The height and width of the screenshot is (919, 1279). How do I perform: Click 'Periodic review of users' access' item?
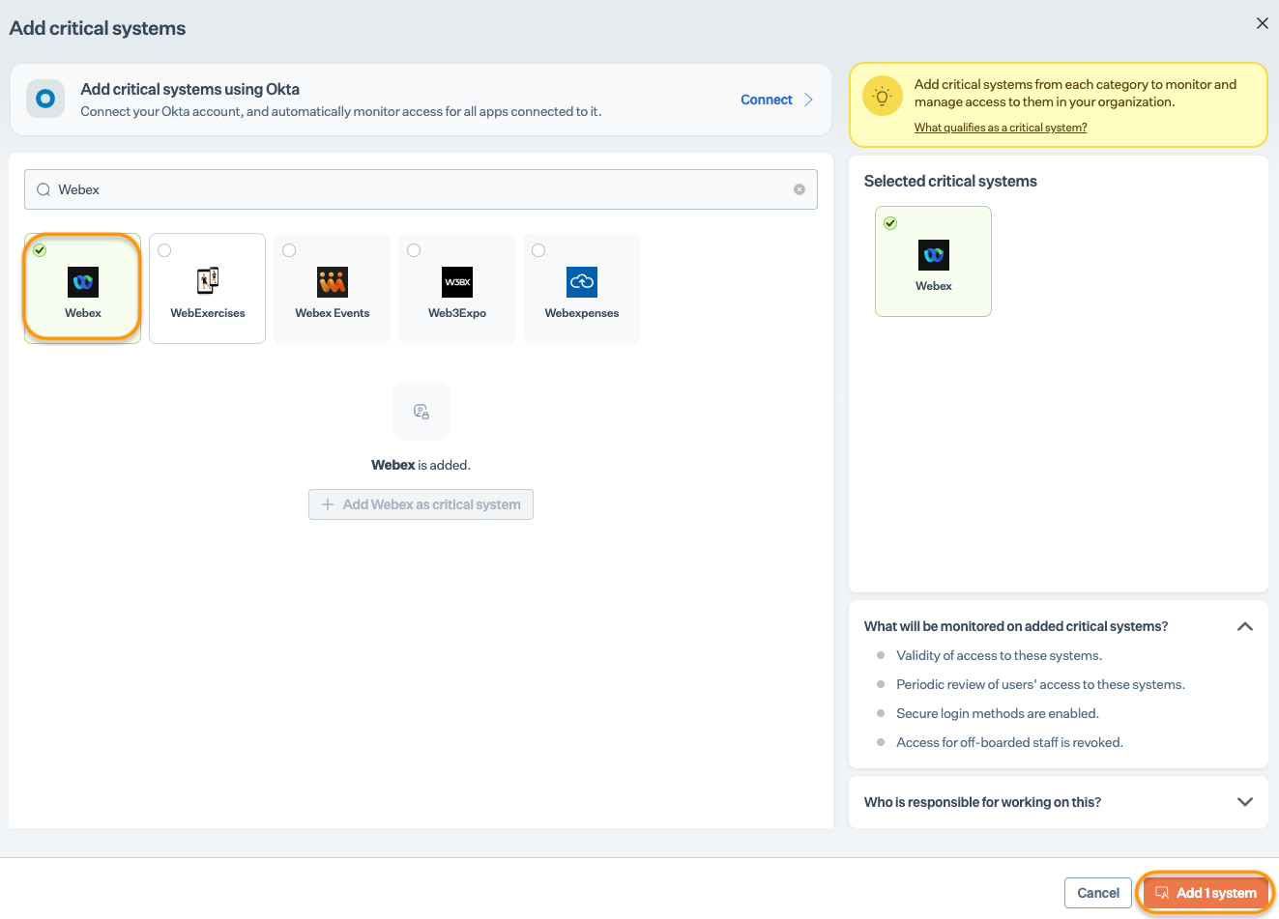click(1040, 684)
